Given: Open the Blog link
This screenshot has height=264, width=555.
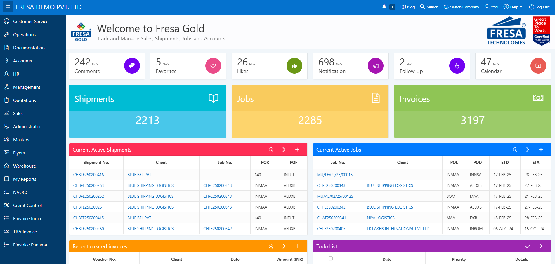Looking at the screenshot, I should [408, 7].
